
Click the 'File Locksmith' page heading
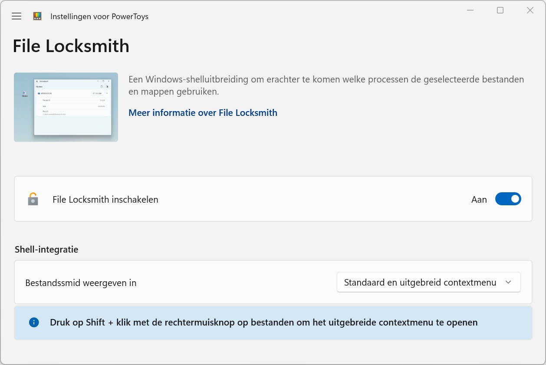pos(71,46)
